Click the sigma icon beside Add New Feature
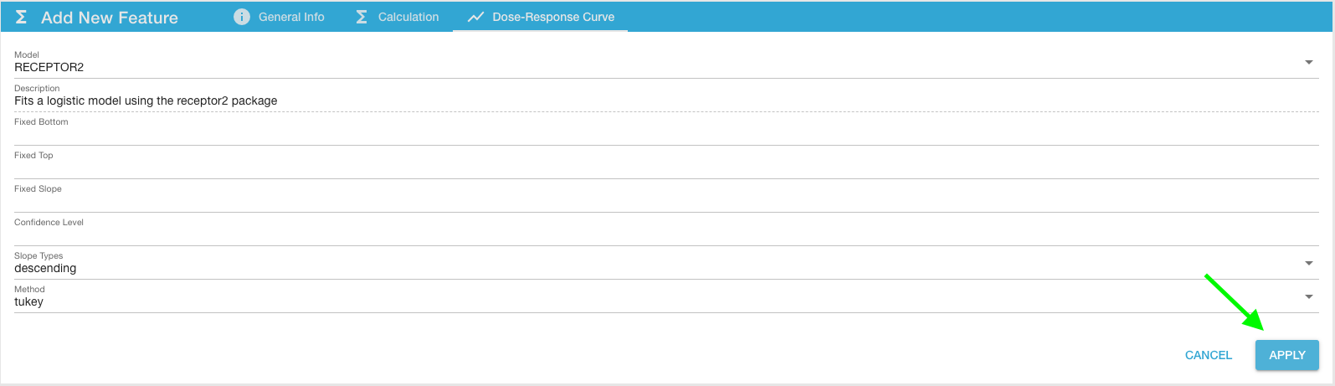This screenshot has height=386, width=1335. (x=22, y=18)
